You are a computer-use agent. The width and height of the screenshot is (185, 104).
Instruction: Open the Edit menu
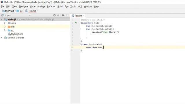click(8, 6)
